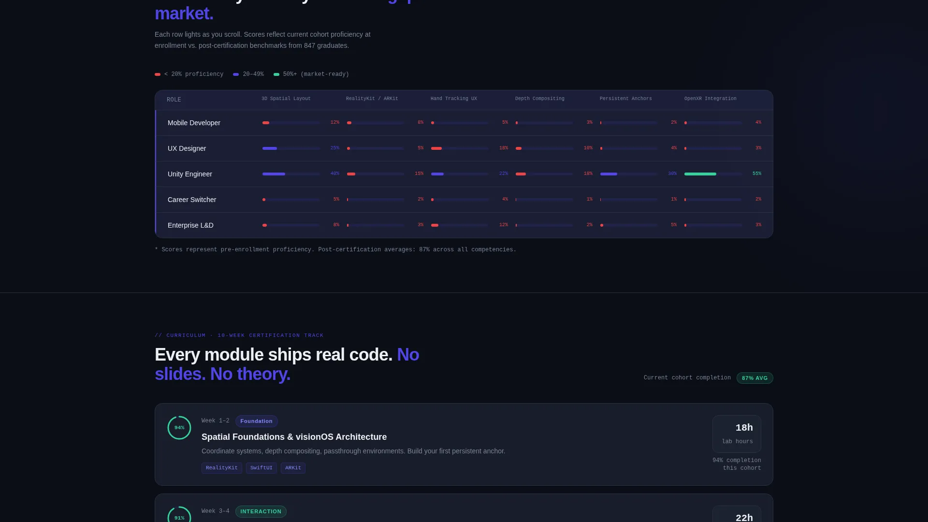Click the 94% completion this cohort text
Screen dimensions: 928x522
coord(737,464)
